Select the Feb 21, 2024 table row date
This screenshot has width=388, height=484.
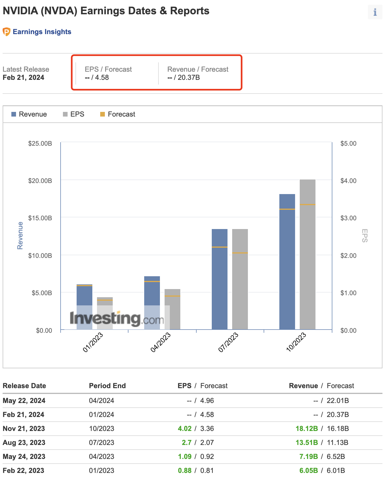24,415
